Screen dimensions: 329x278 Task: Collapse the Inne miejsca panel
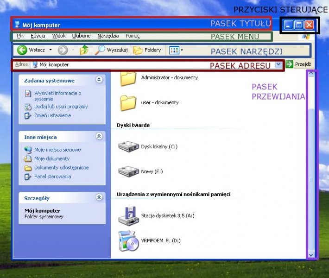tap(99, 137)
